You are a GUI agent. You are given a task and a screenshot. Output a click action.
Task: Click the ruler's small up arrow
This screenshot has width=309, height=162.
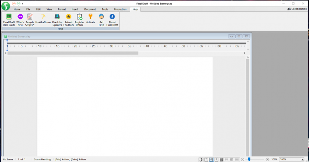click(248, 42)
